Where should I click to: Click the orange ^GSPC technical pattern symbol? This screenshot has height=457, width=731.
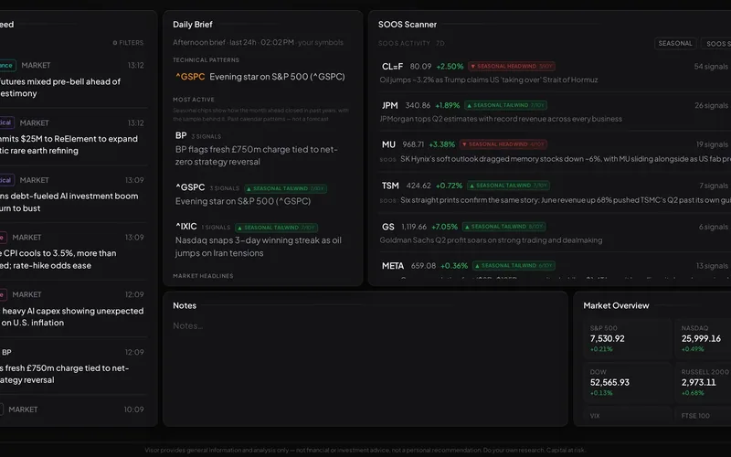pyautogui.click(x=190, y=77)
